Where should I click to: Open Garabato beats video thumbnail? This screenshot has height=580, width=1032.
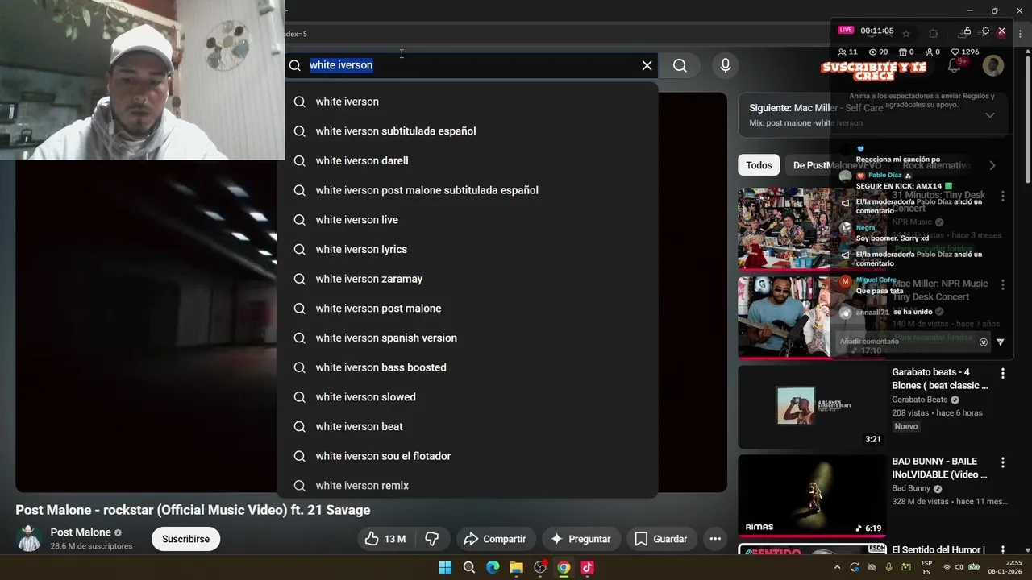pyautogui.click(x=812, y=407)
